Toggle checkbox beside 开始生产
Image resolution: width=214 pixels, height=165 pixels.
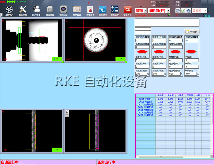(x=2, y=16)
